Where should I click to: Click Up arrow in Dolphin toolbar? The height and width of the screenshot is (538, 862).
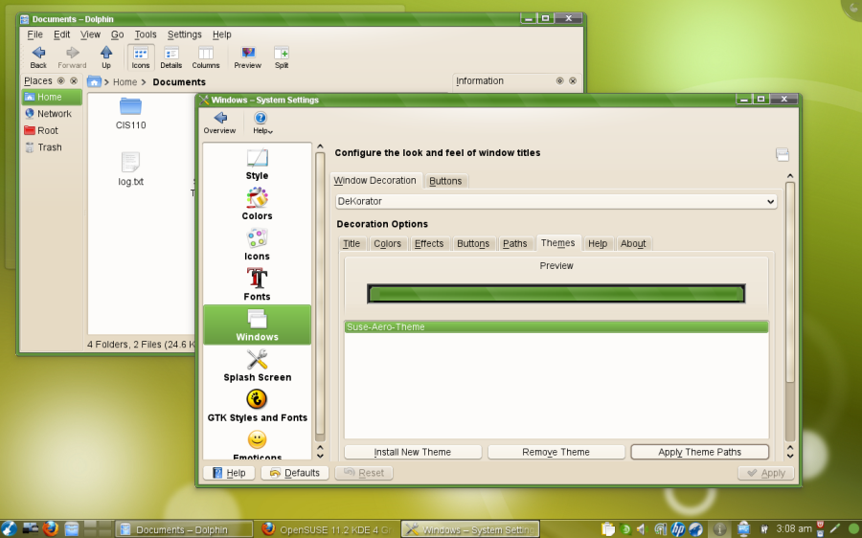(x=106, y=57)
